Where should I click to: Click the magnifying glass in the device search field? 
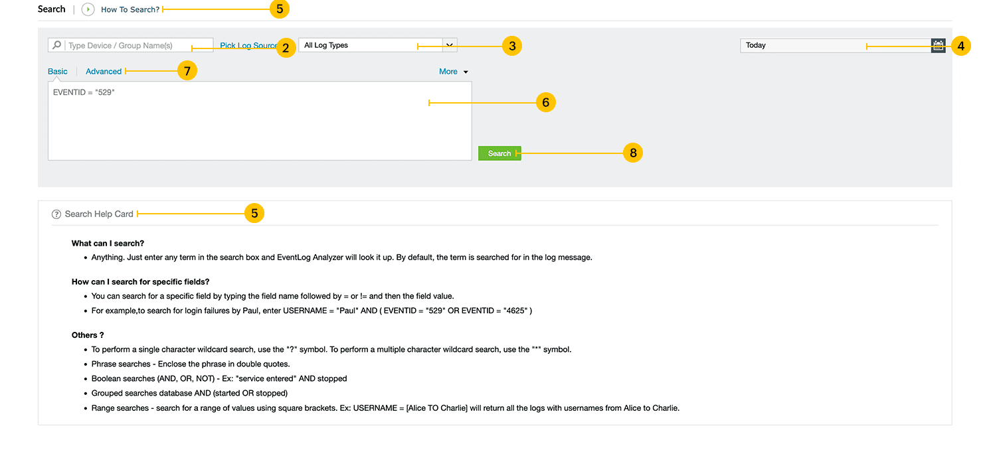56,44
